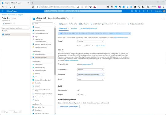Click the Konto ändern link

click(x=86, y=64)
